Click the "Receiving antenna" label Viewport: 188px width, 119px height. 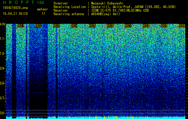(x=69, y=14)
